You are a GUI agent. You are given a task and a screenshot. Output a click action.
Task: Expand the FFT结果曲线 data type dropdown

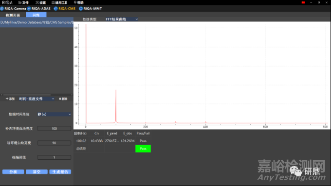[122, 19]
